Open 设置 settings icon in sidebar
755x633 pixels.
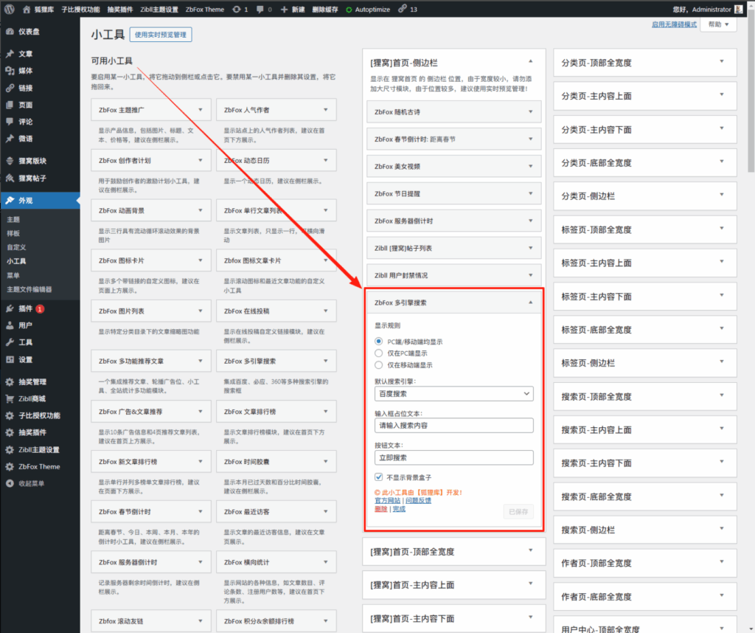(10, 359)
